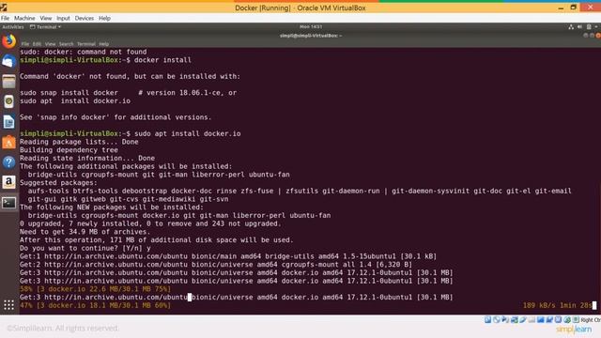Open VirtualBox View menu
Image resolution: width=601 pixels, height=338 pixels.
click(x=46, y=18)
